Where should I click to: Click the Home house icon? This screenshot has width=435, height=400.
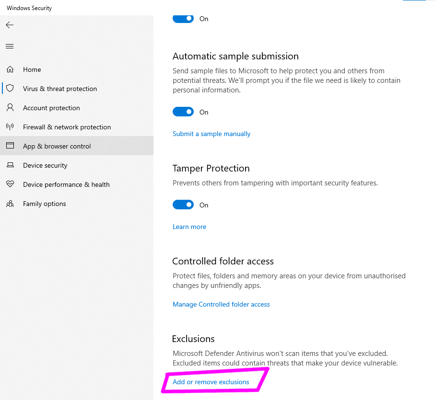coord(10,69)
